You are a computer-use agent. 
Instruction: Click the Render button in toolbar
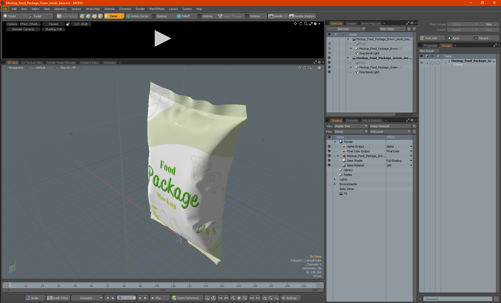[278, 16]
